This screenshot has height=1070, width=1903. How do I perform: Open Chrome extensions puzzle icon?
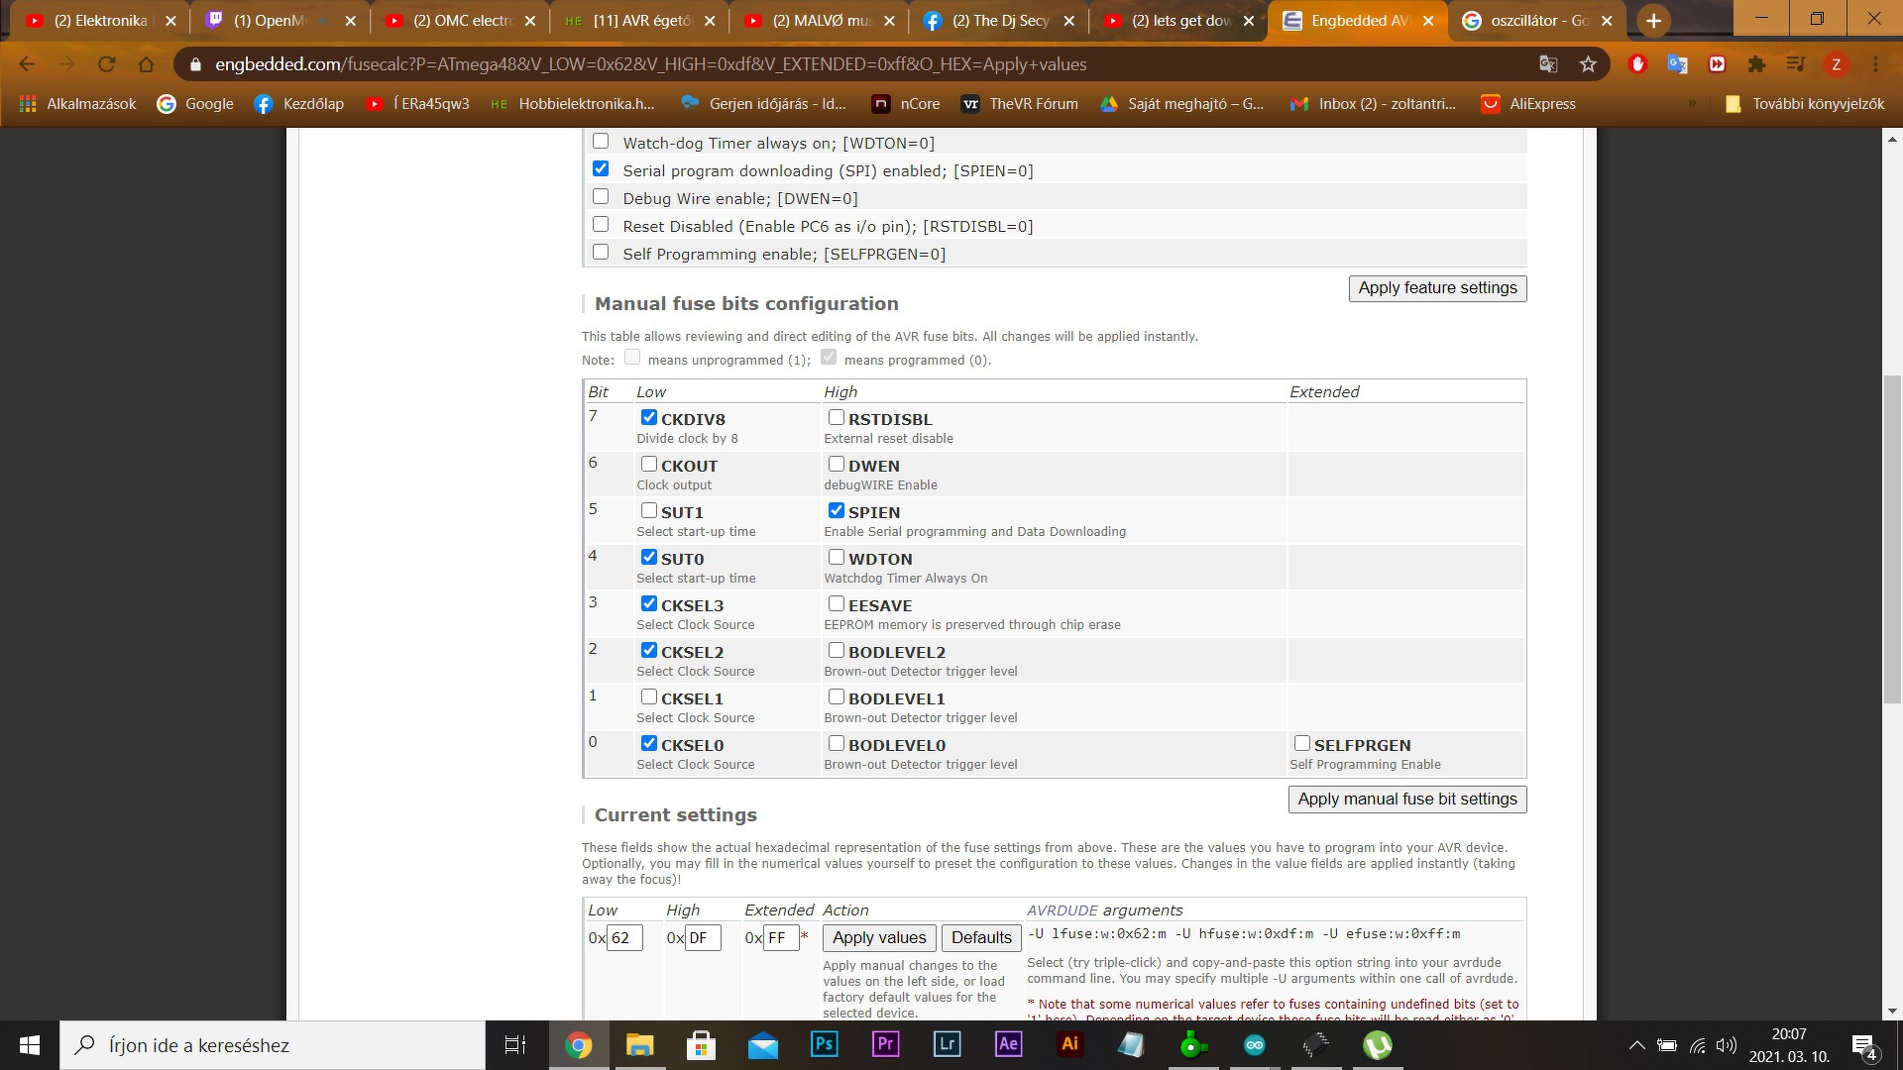[x=1756, y=64]
